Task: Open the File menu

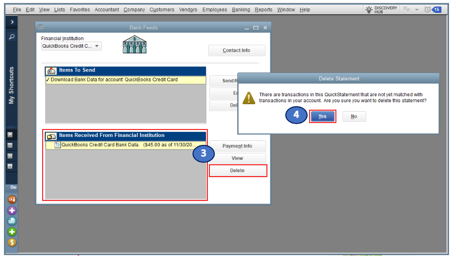Action: (17, 9)
